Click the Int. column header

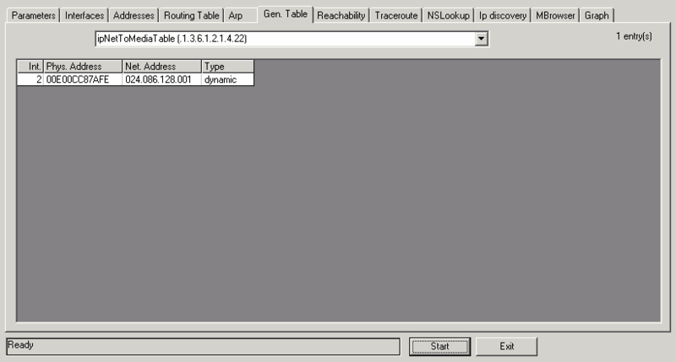(30, 67)
